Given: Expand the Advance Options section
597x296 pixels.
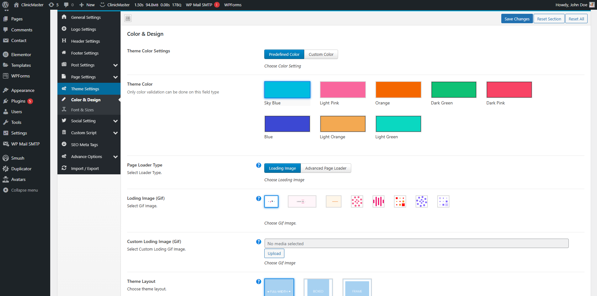Looking at the screenshot, I should tap(115, 157).
